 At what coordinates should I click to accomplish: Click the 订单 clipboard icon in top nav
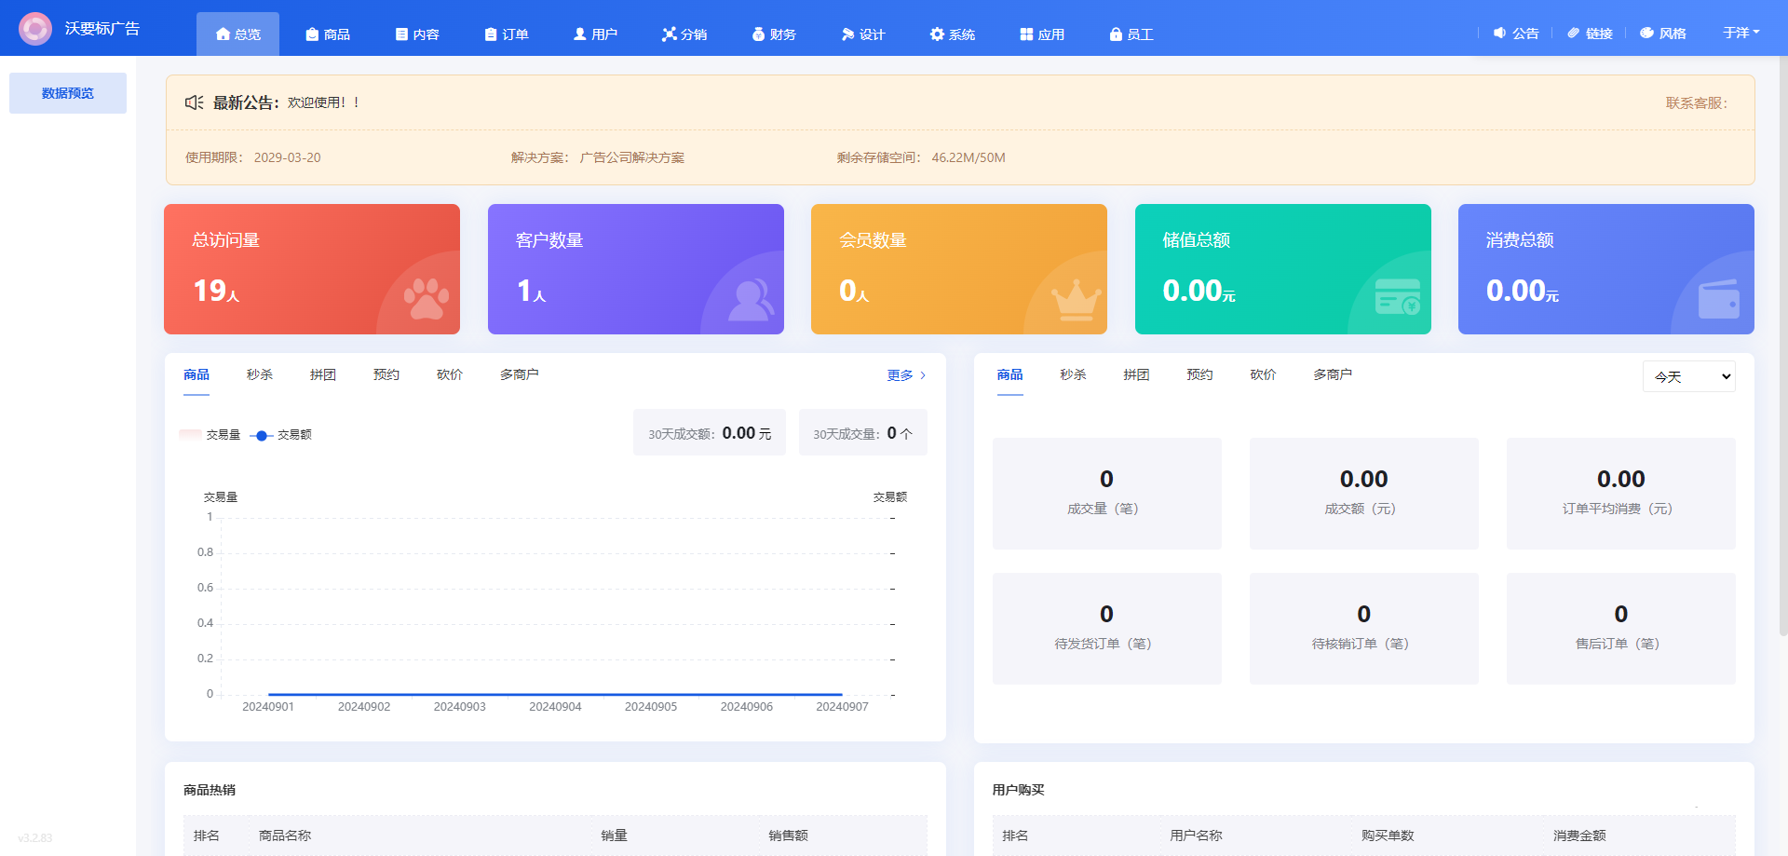(x=491, y=34)
